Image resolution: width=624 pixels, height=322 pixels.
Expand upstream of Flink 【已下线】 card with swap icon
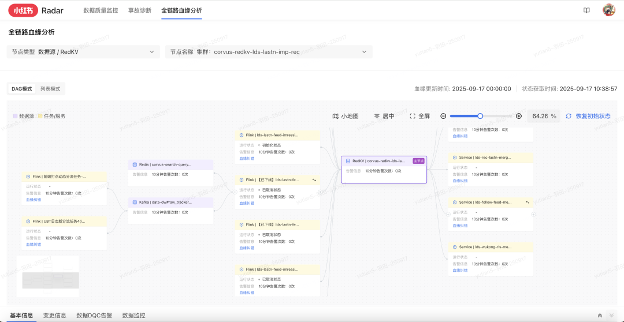pos(235,192)
